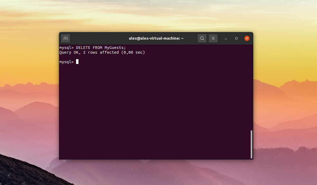The width and height of the screenshot is (317, 185).
Task: Click the minimize button
Action: click(x=226, y=38)
